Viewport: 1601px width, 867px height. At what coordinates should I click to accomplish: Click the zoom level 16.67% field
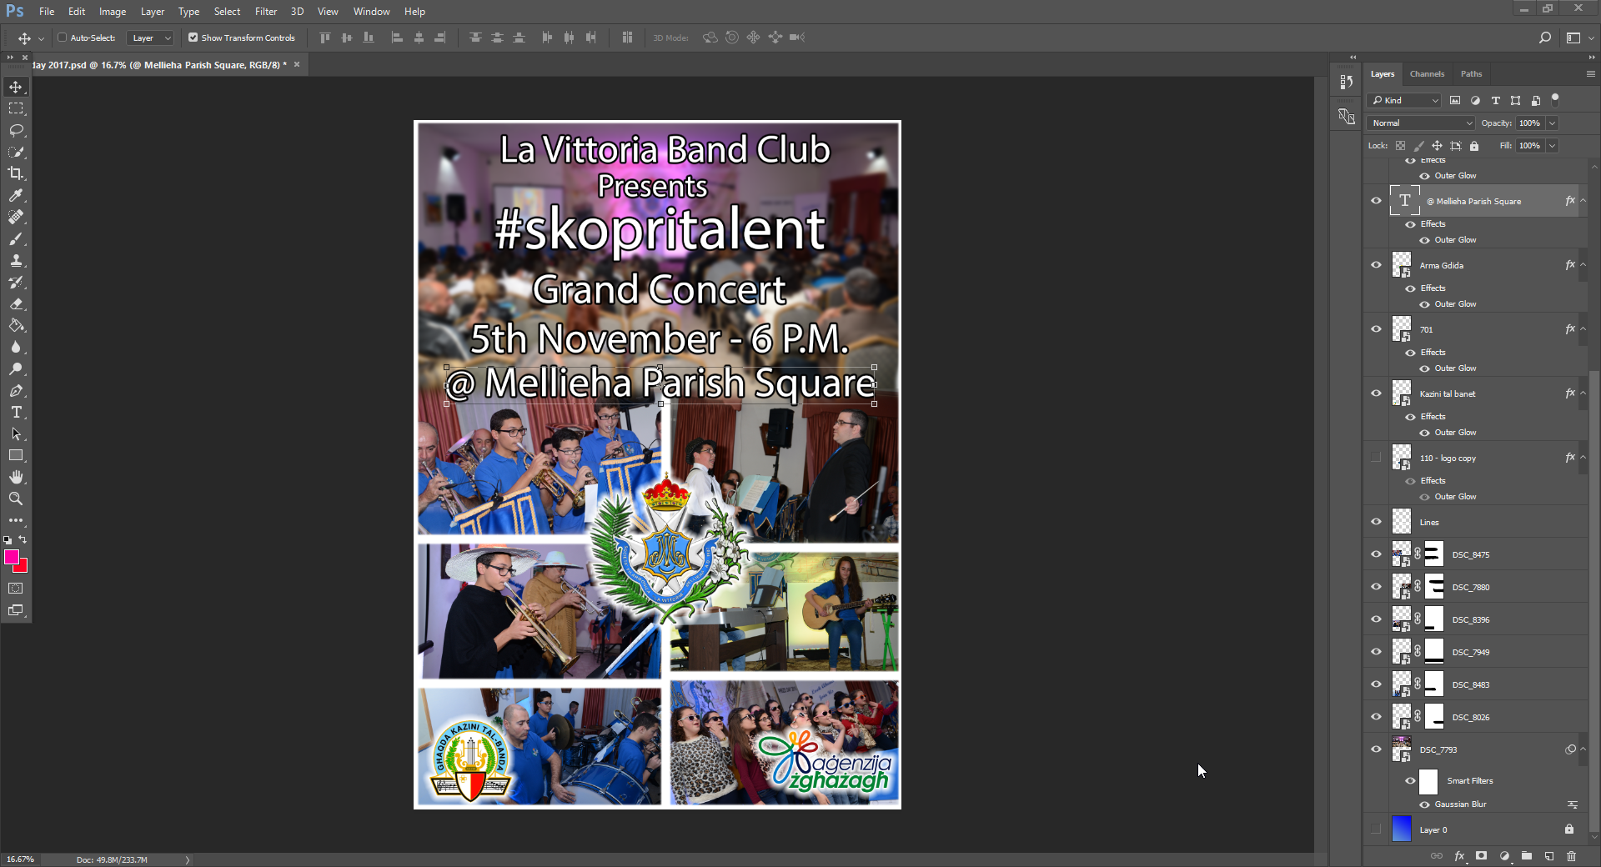pos(21,859)
